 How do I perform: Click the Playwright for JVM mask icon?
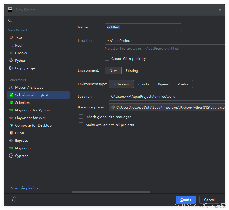(x=11, y=118)
